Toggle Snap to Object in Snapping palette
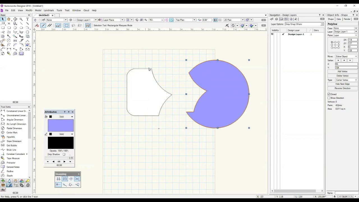This screenshot has height=202, width=359. [x=65, y=179]
